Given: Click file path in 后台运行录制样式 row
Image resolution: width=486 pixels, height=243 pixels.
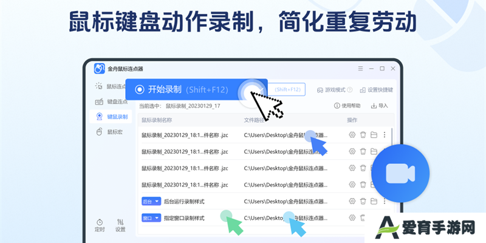Looking at the screenshot, I should coord(286,202).
